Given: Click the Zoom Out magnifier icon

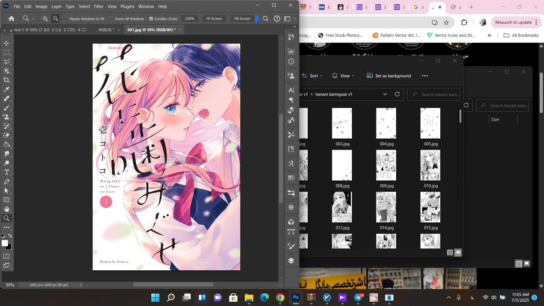Looking at the screenshot, I should pos(55,19).
